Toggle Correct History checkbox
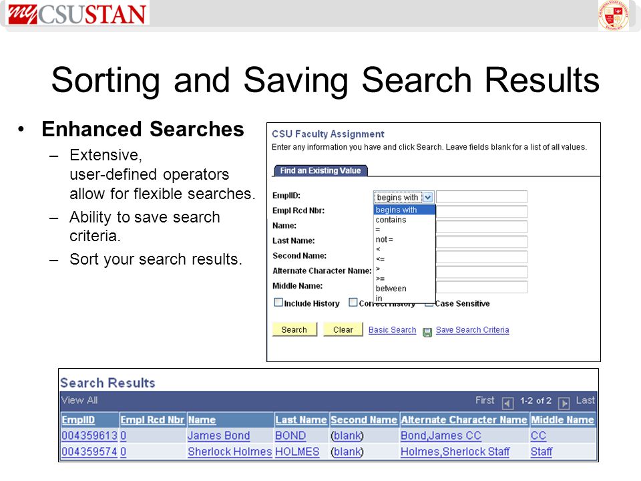The height and width of the screenshot is (481, 641). (x=353, y=302)
